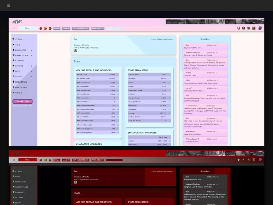Click the progress bar in the pink toolbar
The height and width of the screenshot is (205, 273).
click(x=114, y=28)
